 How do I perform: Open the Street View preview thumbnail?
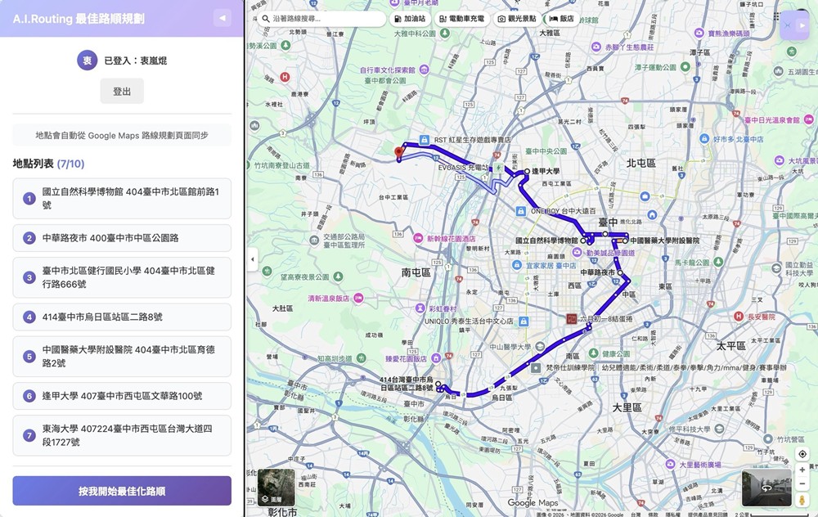point(766,488)
